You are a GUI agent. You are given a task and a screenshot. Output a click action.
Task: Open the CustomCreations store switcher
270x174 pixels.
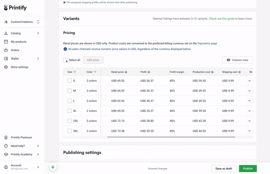point(22,22)
